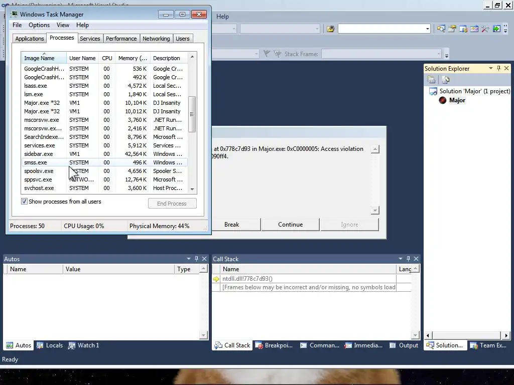
Task: Close the Solution Explorer panel
Action: (x=506, y=68)
